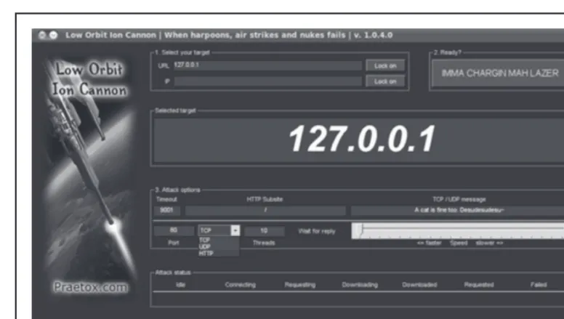Click the Downloaded status column header
This screenshot has height=319, width=564.
pyautogui.click(x=419, y=285)
